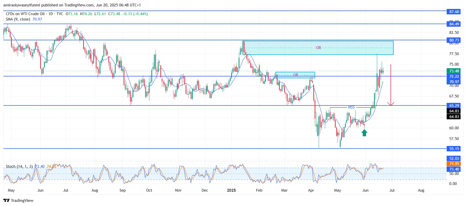Select the orange 74.85 stochastic value tag
467x206 pixels.
(x=454, y=164)
